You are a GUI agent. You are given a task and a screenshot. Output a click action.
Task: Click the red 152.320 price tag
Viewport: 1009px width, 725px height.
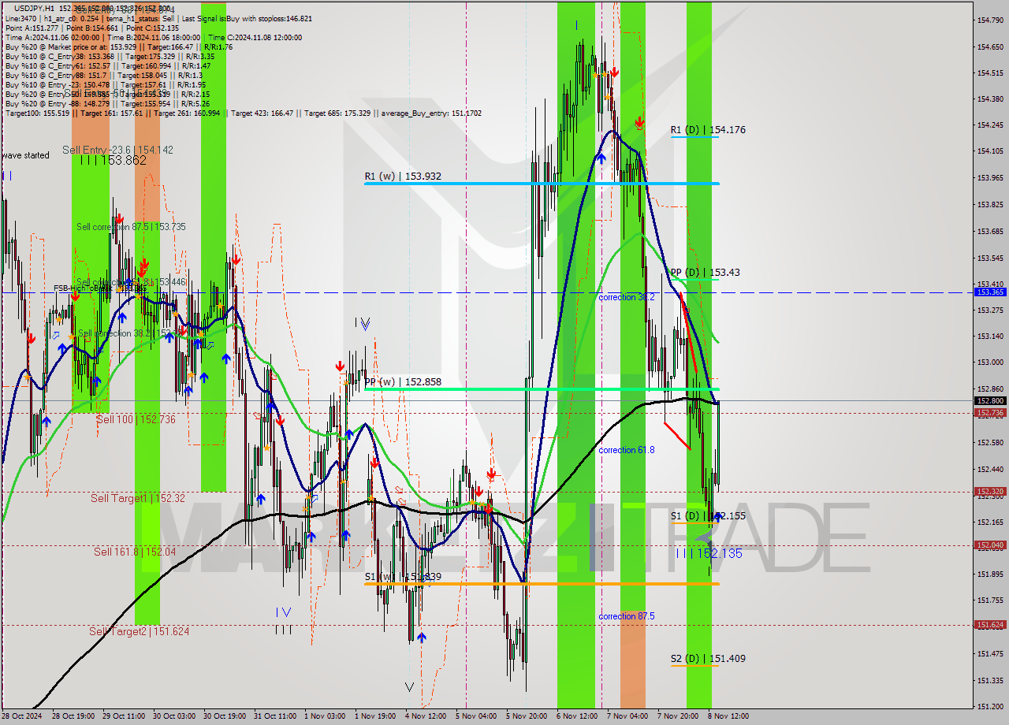990,492
